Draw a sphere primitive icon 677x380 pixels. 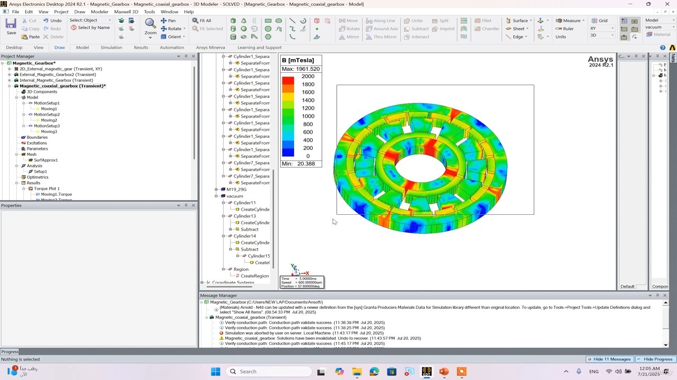click(244, 28)
